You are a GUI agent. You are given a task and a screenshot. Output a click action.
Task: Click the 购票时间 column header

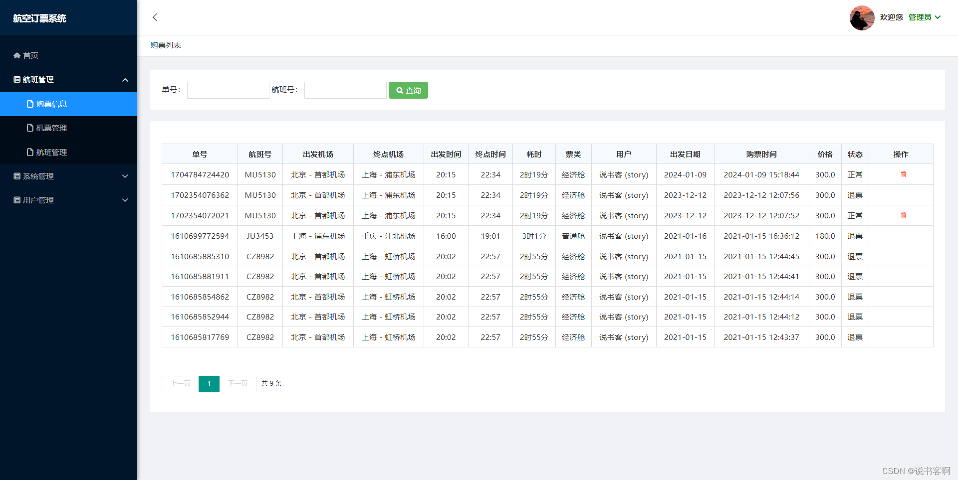click(x=761, y=155)
